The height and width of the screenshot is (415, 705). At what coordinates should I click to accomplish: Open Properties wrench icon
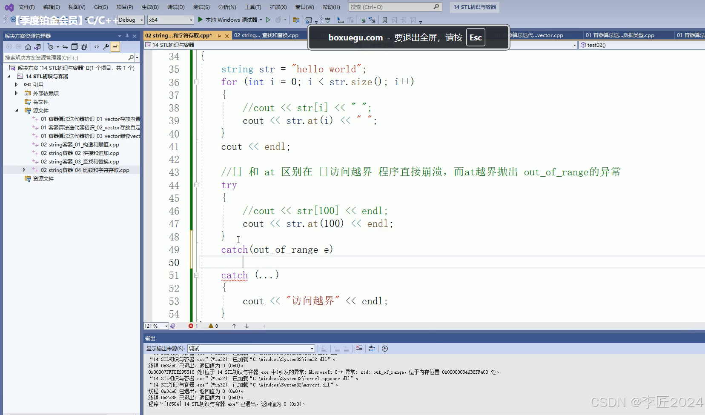coord(106,47)
